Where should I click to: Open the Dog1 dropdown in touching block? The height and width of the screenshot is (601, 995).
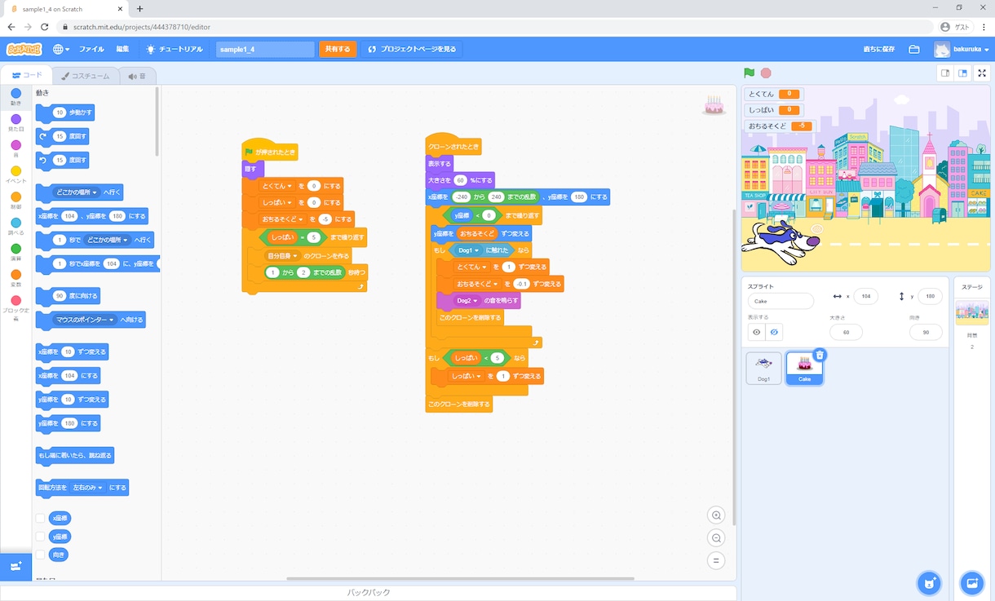coord(469,250)
